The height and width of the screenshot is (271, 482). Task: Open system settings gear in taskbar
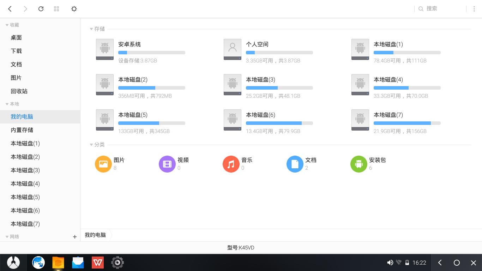(x=118, y=263)
